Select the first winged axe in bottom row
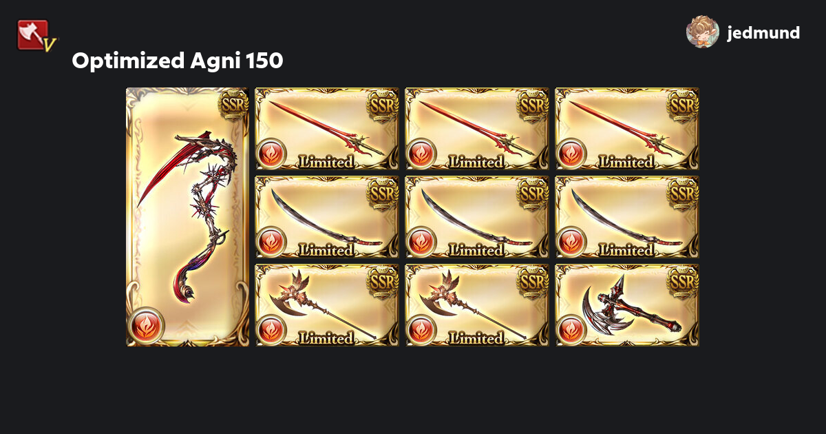 tap(327, 305)
